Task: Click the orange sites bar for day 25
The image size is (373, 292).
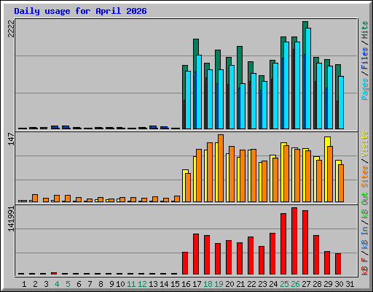Action: point(286,174)
